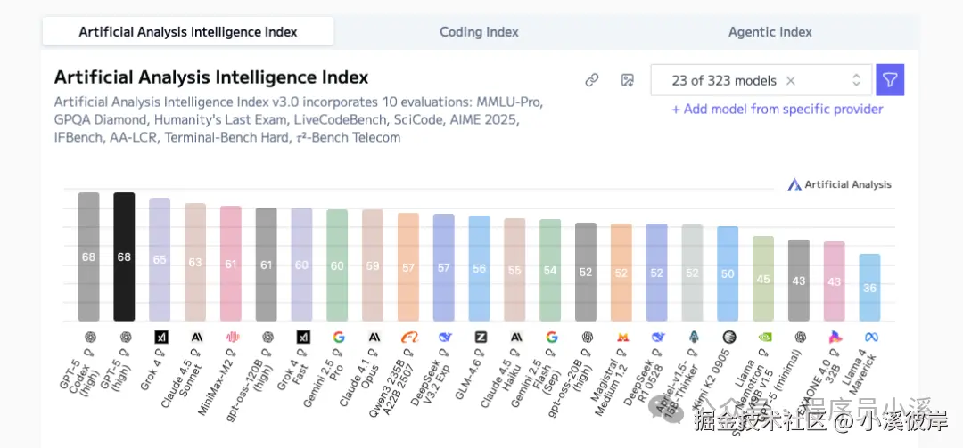Screen dimensions: 963x448
Task: Click the Llama Nemotron NVIDIA logo
Action: click(764, 337)
